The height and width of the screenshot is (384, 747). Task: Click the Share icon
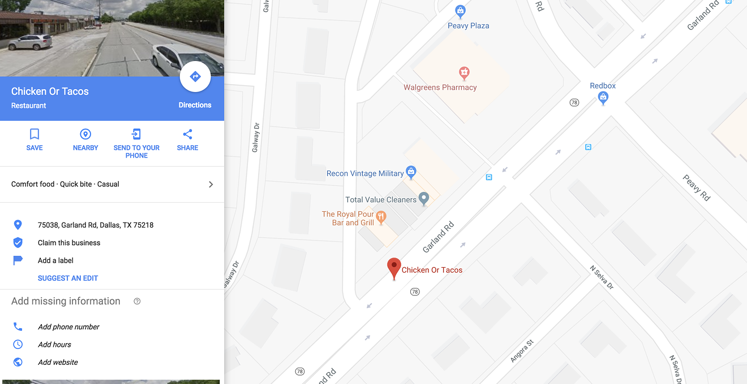(187, 134)
